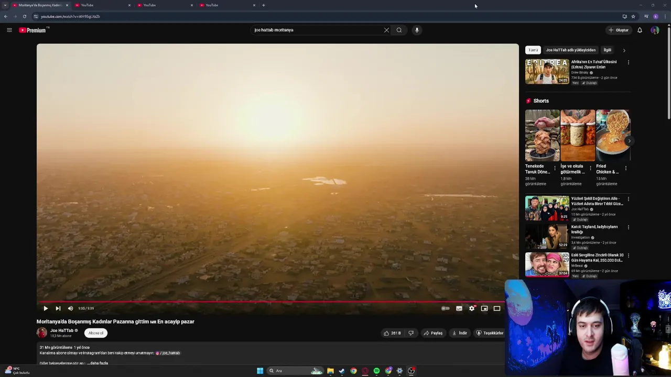This screenshot has height=377, width=671.
Task: Open Joe HaTTab channel name link
Action: click(x=62, y=330)
